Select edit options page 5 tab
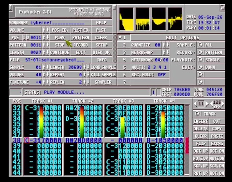Viewport: 232px width, 182px height. click(x=124, y=67)
